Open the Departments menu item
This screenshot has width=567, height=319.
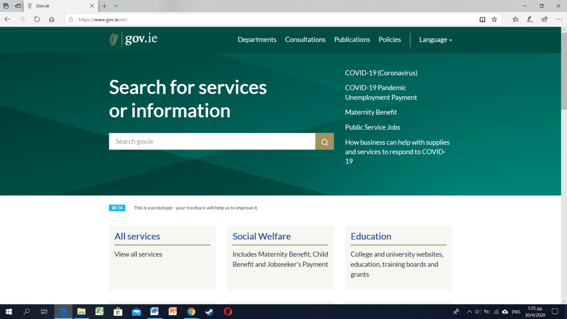click(257, 40)
